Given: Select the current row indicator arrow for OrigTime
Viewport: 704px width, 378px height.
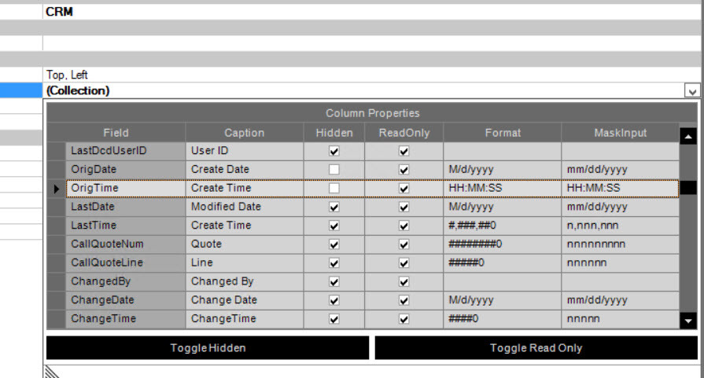Looking at the screenshot, I should [x=56, y=189].
